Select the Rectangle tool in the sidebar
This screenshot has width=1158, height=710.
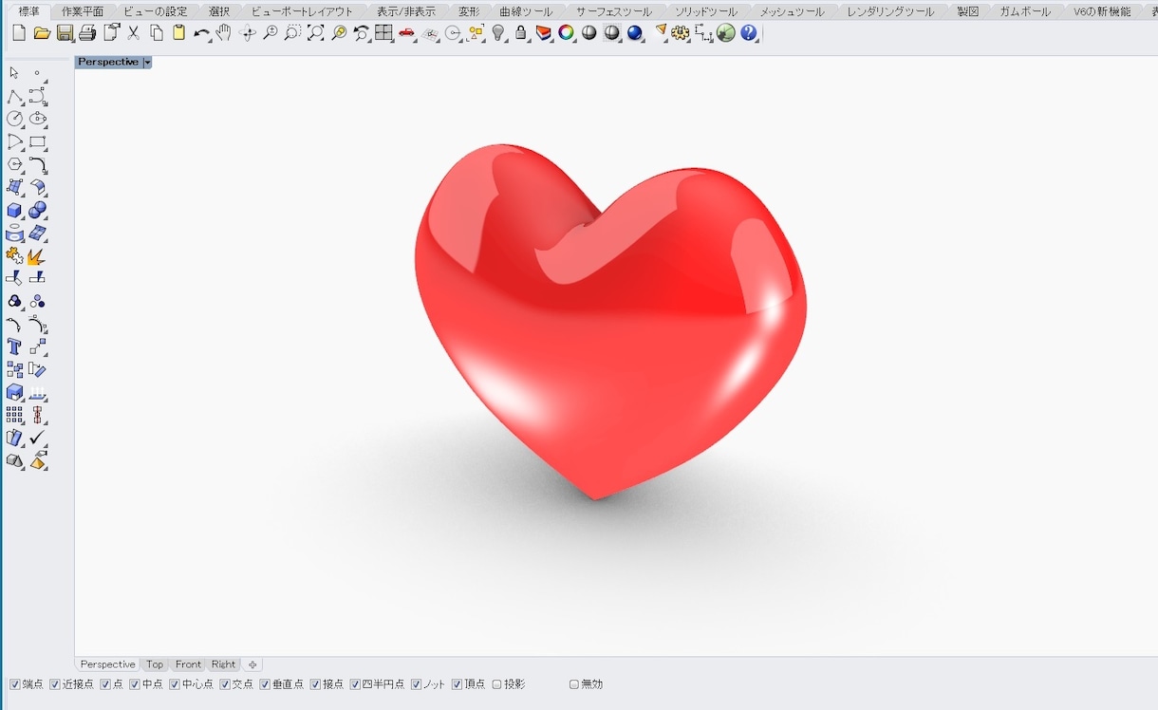tap(37, 142)
